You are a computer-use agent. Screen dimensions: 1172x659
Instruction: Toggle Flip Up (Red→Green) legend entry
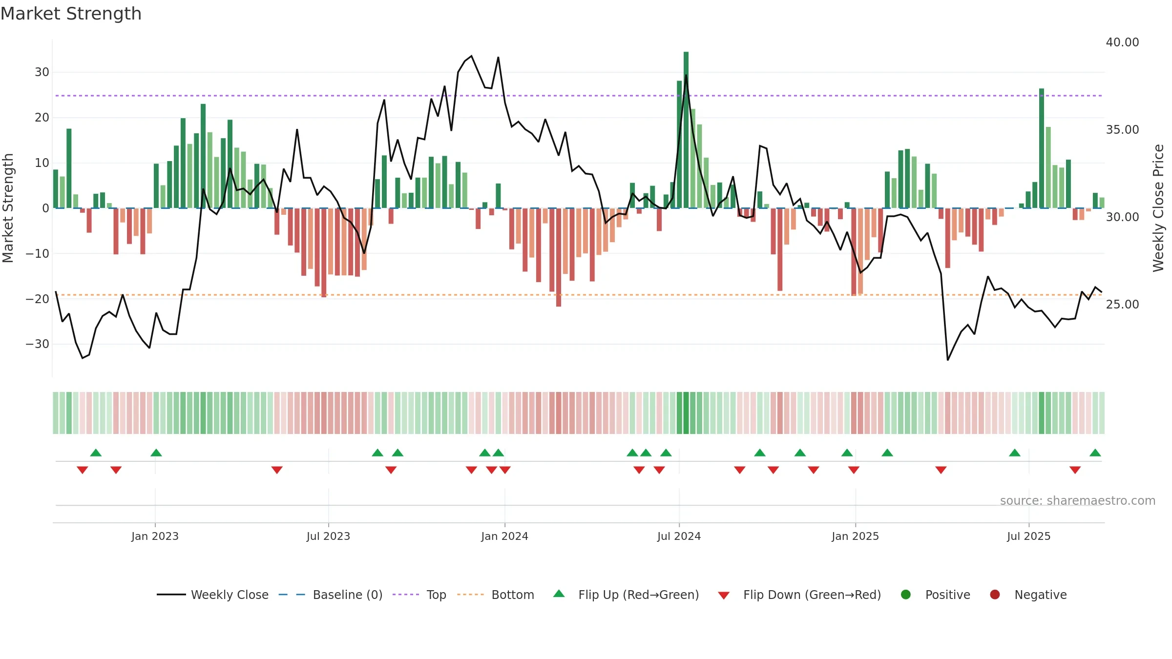tap(626, 595)
